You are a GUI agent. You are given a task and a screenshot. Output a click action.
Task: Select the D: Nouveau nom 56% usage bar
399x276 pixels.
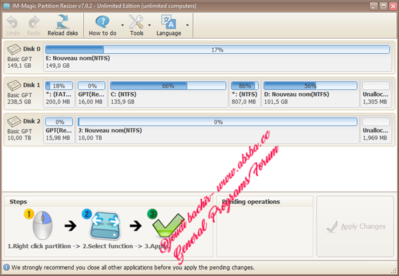[310, 86]
